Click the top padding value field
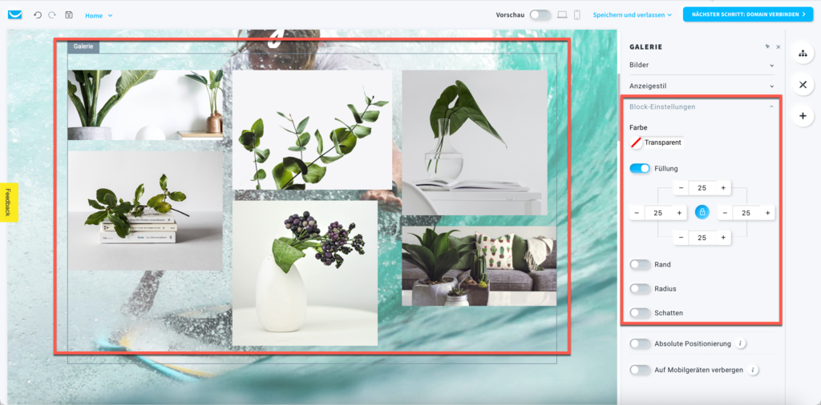The image size is (821, 405). 702,188
